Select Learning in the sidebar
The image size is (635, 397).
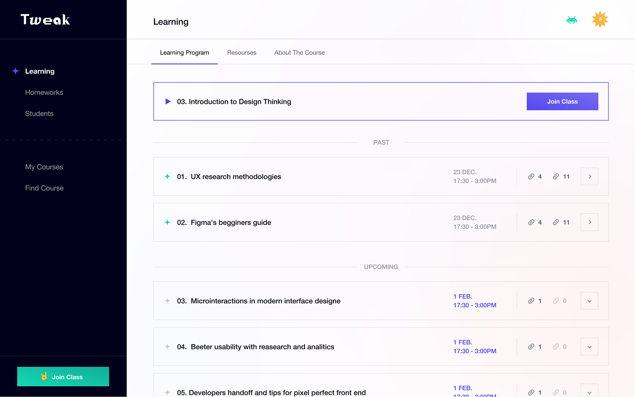click(x=40, y=71)
